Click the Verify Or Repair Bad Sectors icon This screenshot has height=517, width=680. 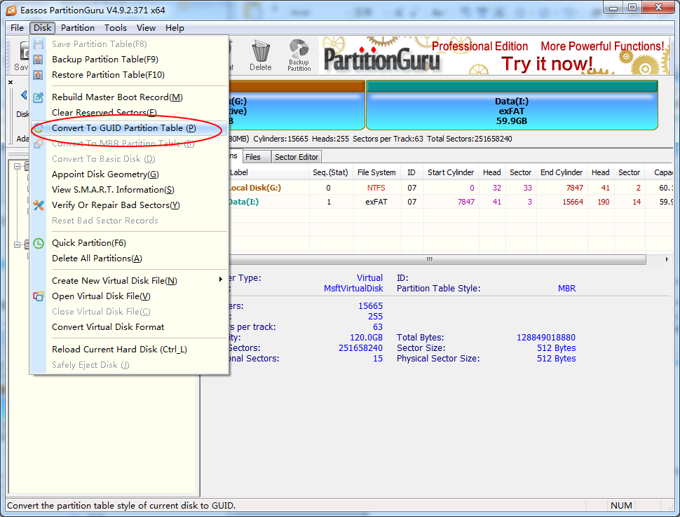point(39,205)
